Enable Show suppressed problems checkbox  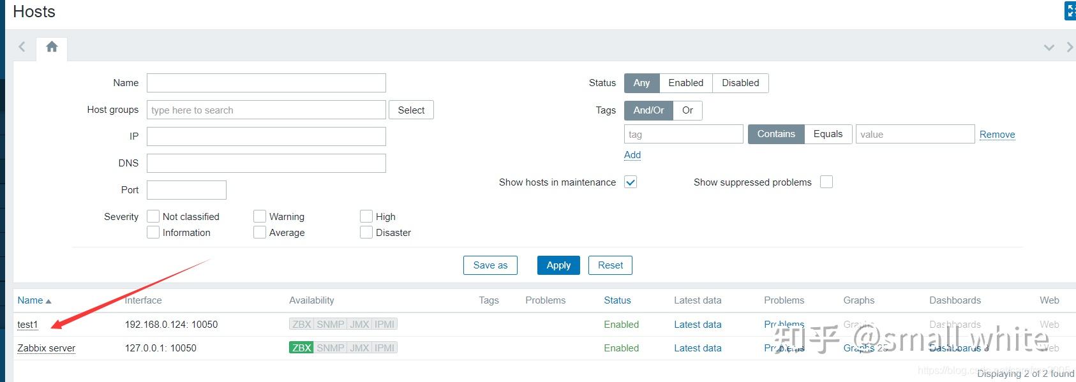pyautogui.click(x=826, y=182)
